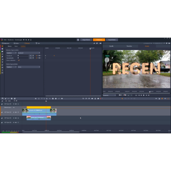Image resolution: width=171 pixels, height=171 pixels.
Task: Click undo arrow in top menu bar
Action: pyautogui.click(x=26, y=40)
